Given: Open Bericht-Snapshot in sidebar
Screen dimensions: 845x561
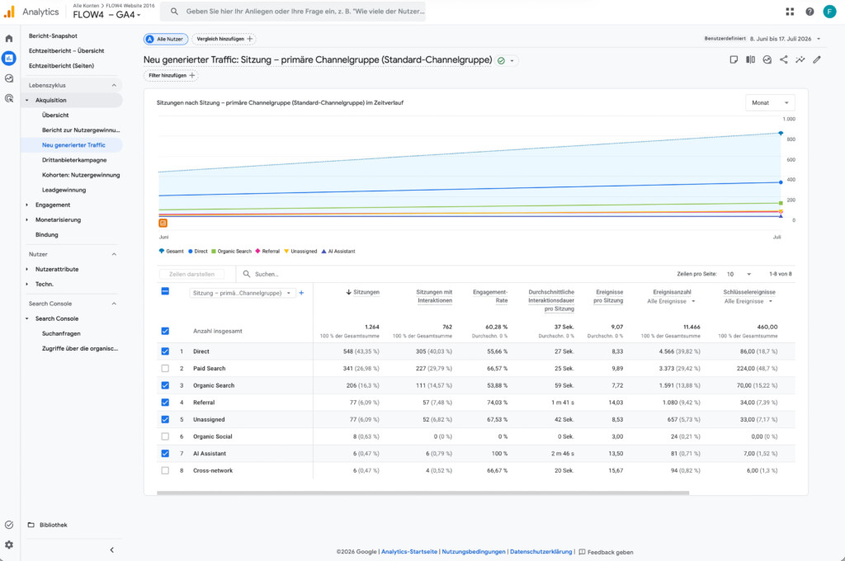Looking at the screenshot, I should click(x=53, y=35).
